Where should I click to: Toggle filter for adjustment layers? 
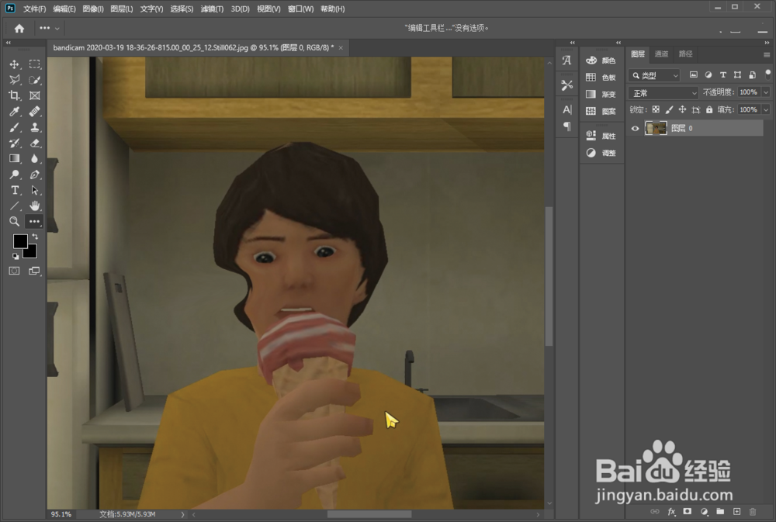708,74
